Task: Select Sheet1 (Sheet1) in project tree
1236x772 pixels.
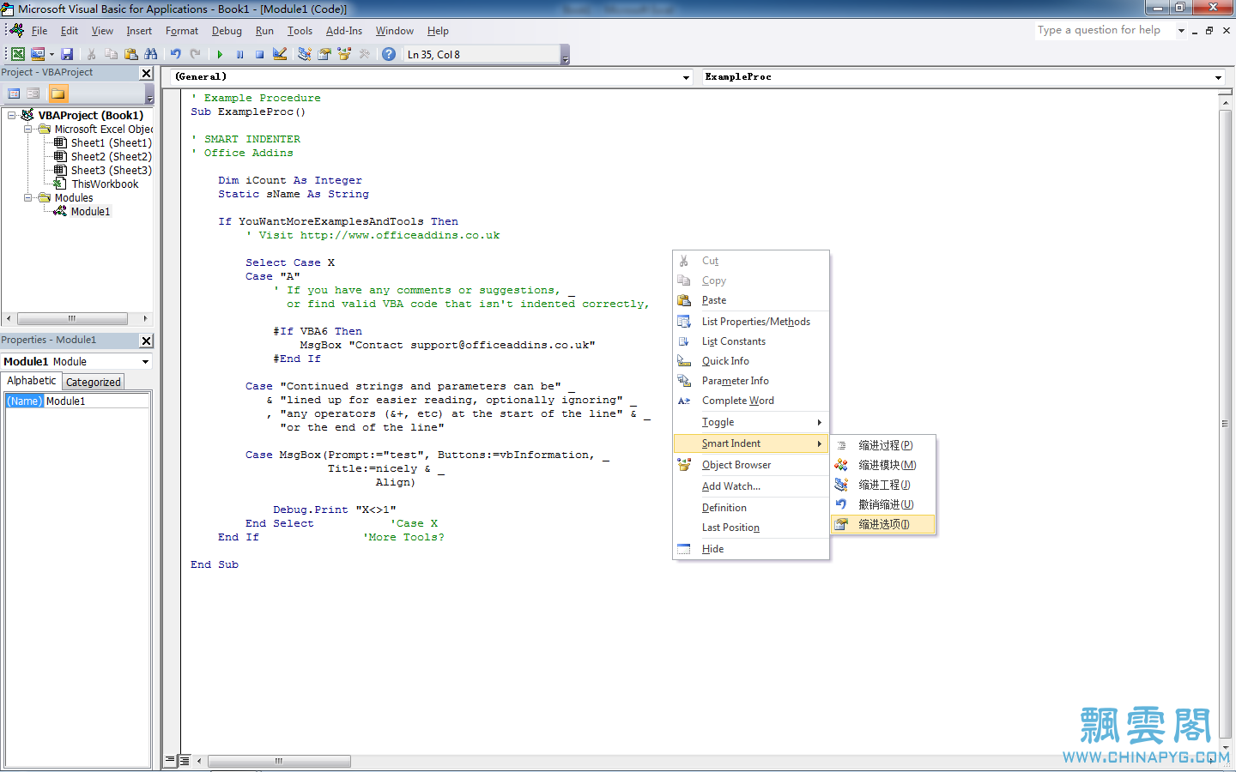Action: click(111, 142)
